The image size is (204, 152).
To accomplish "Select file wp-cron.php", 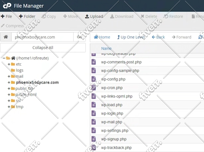I will coord(112,88).
